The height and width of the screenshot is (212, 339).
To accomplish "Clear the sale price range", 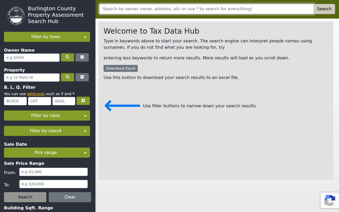I will point(70,197).
